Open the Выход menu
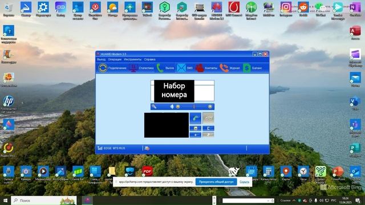365x205 pixels. click(102, 59)
